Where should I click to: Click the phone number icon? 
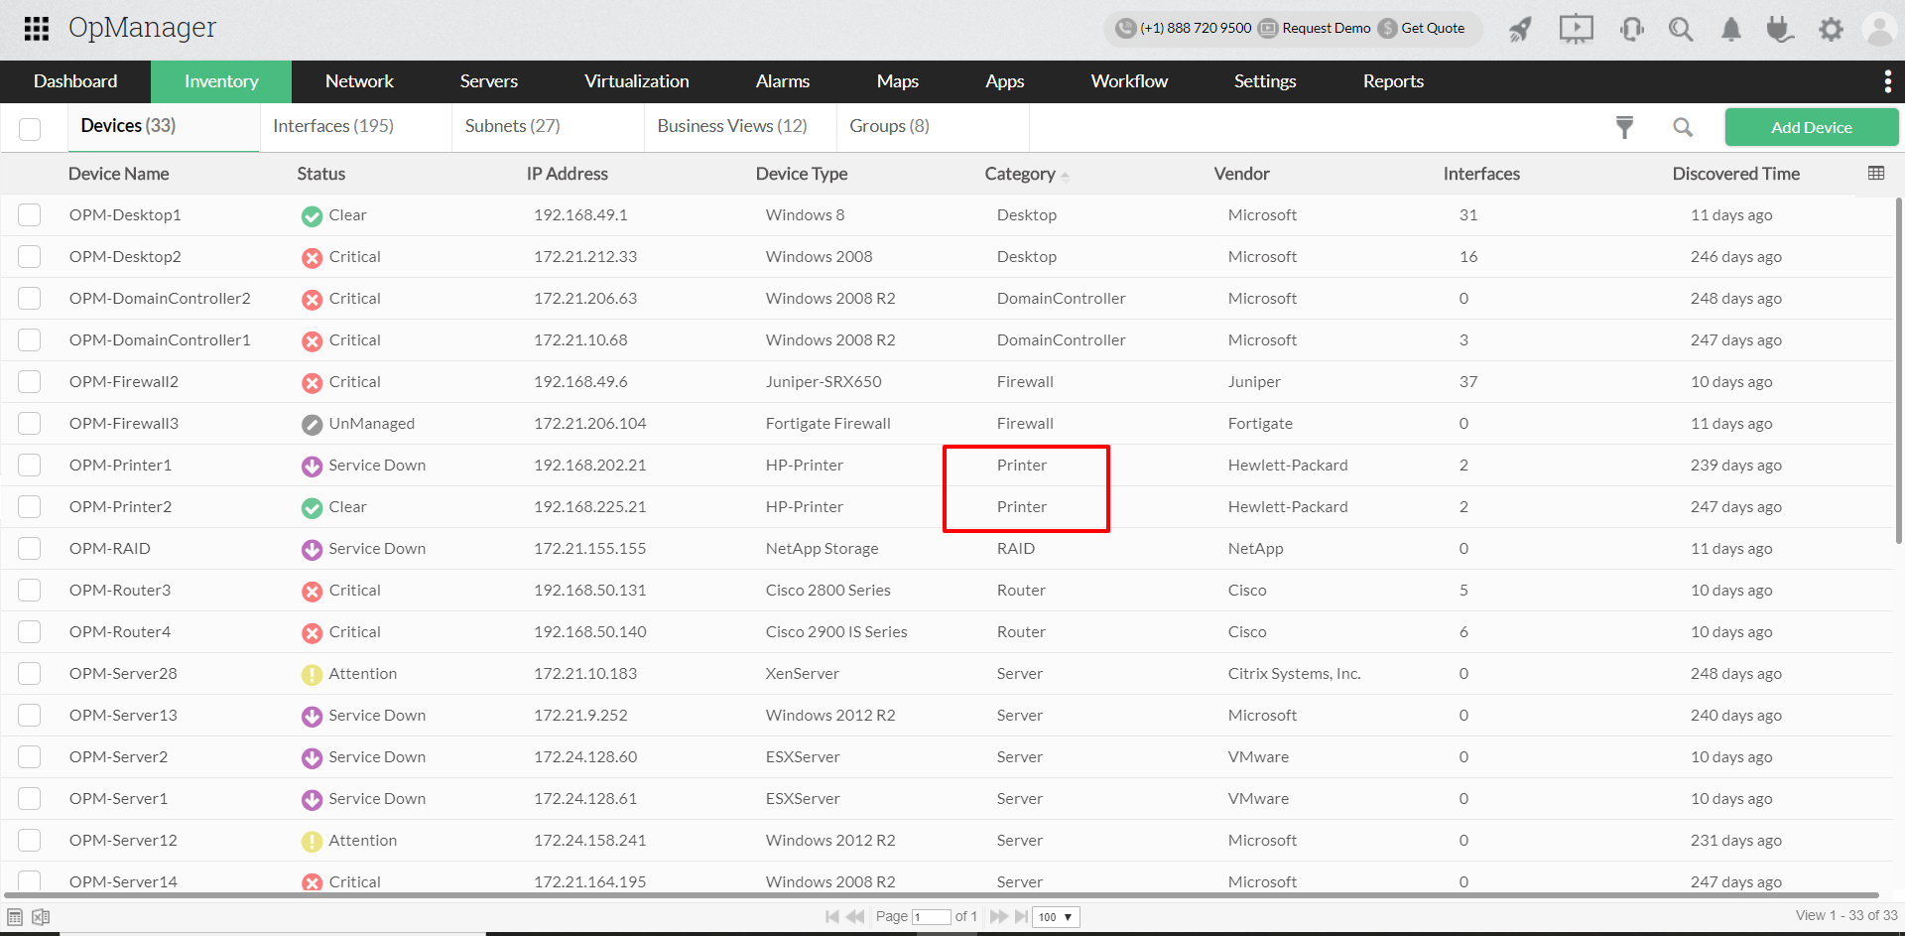(1125, 28)
